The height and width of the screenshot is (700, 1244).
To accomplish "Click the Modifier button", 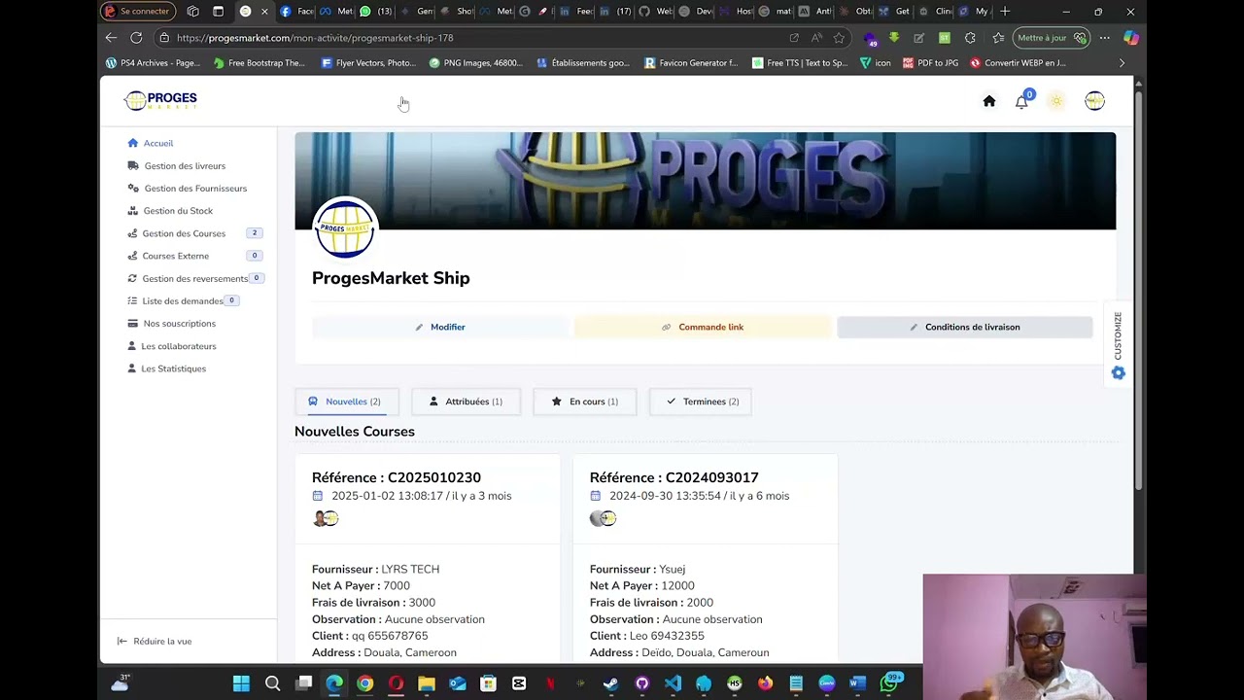I will pyautogui.click(x=440, y=328).
